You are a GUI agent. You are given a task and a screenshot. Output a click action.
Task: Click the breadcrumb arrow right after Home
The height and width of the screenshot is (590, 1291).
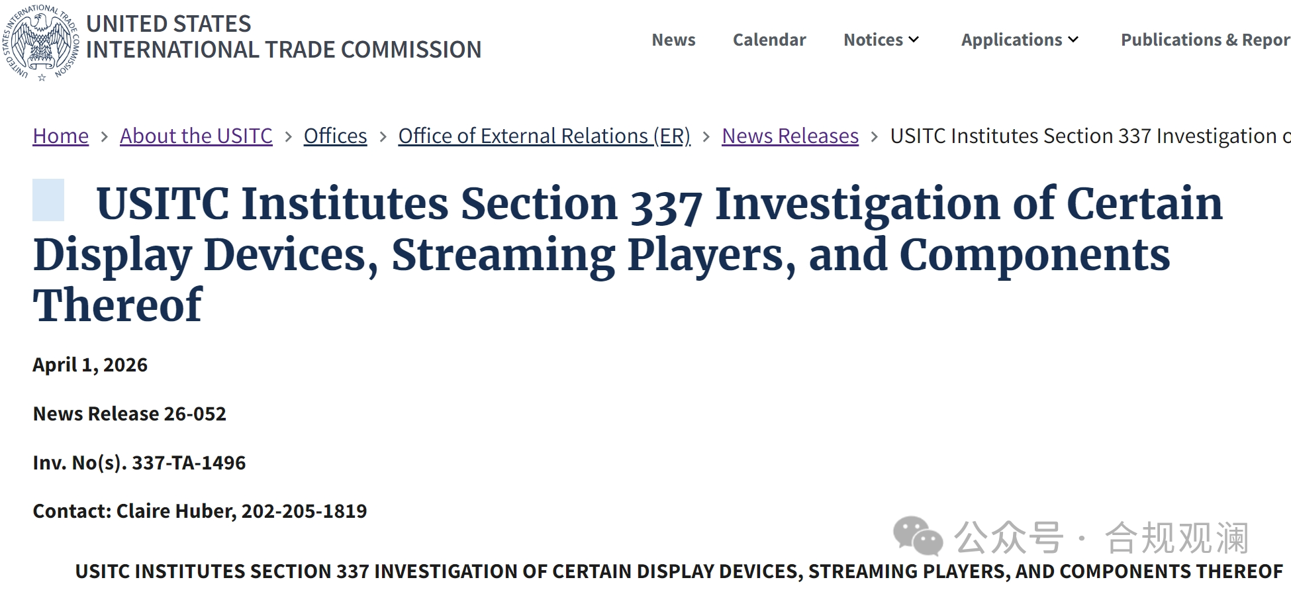(104, 136)
